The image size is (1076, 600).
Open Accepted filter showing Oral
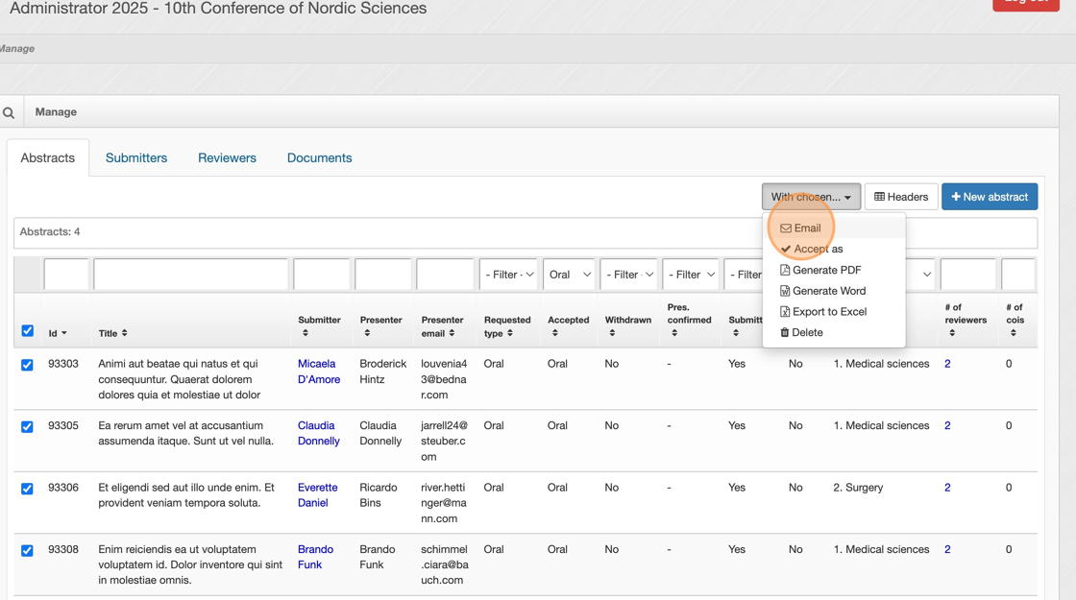[x=569, y=275]
